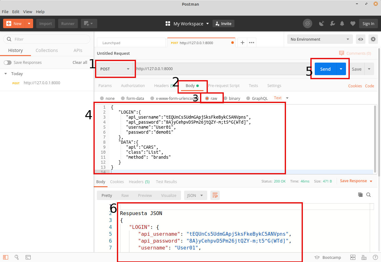The image size is (381, 262).
Task: Open the tab options ellipsis menu
Action: click(x=252, y=43)
